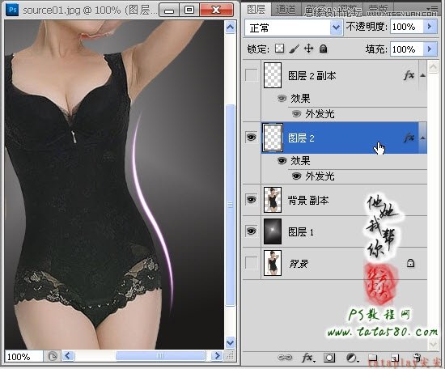Screen dimensions: 445x369
Task: Hide 图层 1 layer with eye icon
Action: tap(252, 231)
